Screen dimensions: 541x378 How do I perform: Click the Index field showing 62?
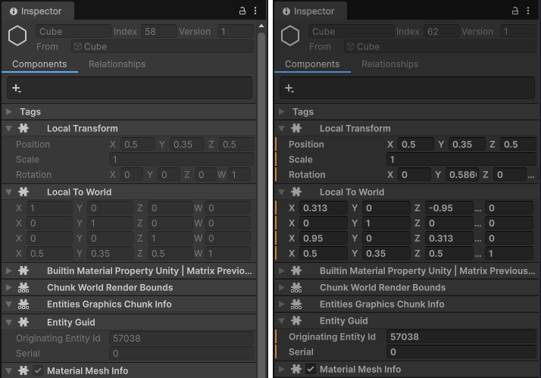(441, 31)
